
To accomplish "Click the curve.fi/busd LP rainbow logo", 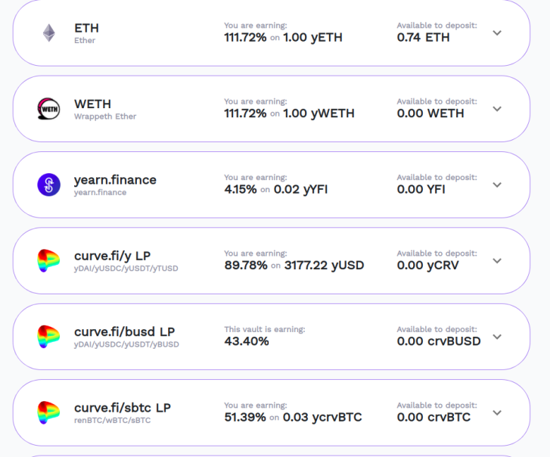I will [x=48, y=337].
